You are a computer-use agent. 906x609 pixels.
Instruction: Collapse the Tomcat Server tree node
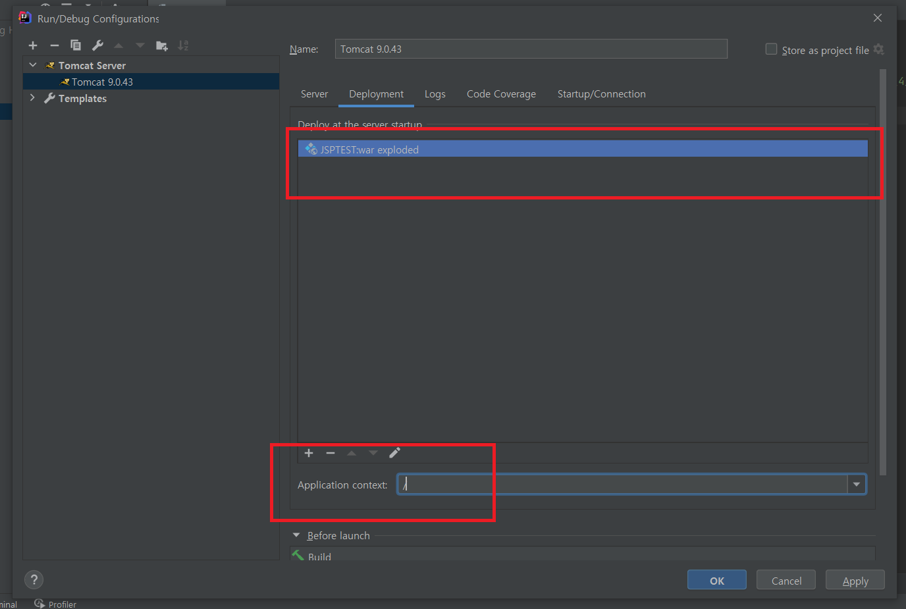tap(33, 65)
